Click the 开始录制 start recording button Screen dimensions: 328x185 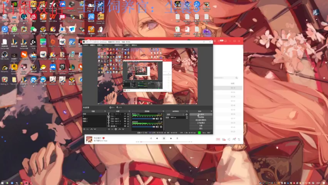[x=201, y=117]
